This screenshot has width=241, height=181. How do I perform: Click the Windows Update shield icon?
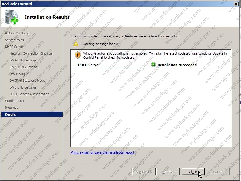(x=77, y=55)
